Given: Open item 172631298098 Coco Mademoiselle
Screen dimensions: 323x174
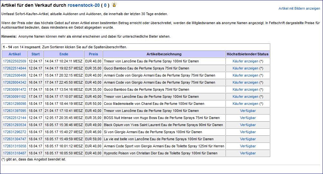Looking at the screenshot, I should pos(14,104).
